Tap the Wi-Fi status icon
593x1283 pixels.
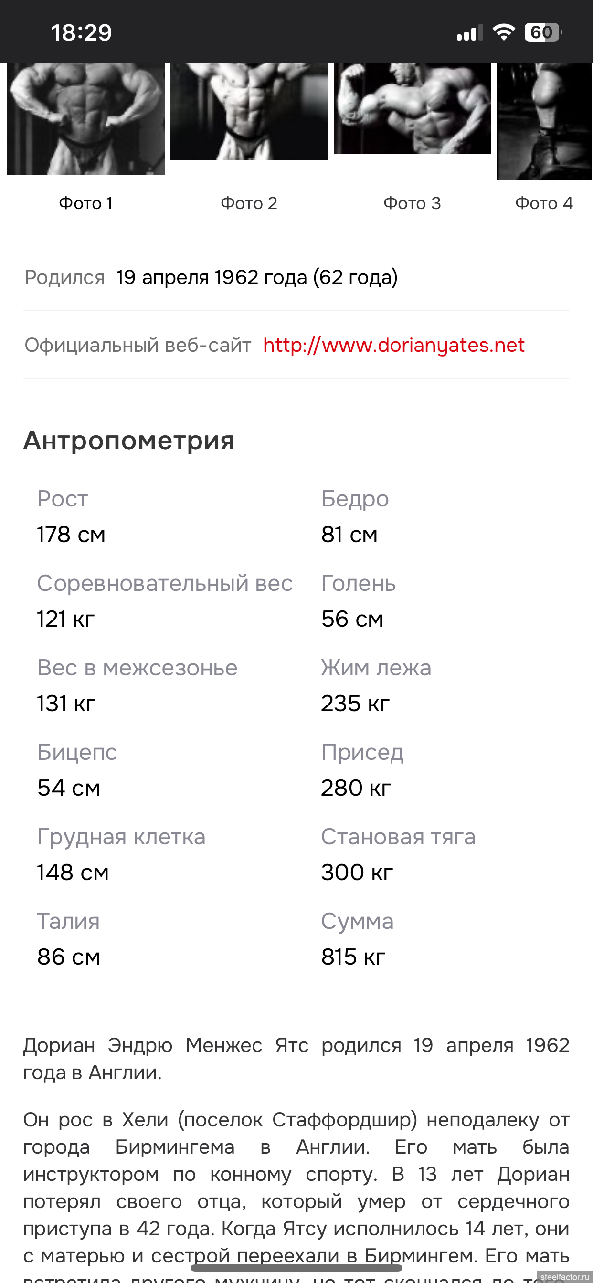(x=503, y=32)
